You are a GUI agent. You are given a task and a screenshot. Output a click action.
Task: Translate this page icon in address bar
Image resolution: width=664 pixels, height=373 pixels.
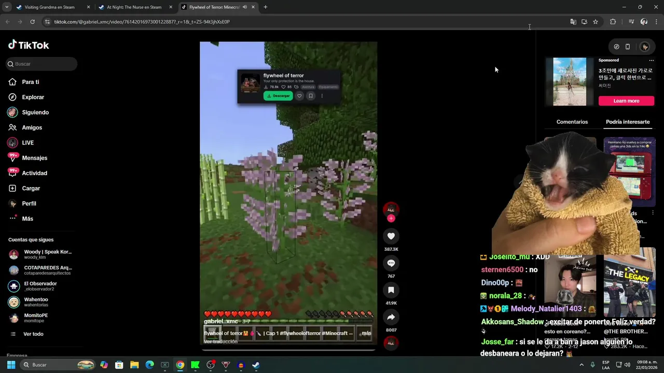click(573, 22)
